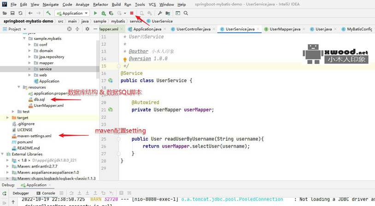The image size is (375, 206).
Task: Click springboot-mybatis-demo breadcrumb
Action: (x=28, y=21)
